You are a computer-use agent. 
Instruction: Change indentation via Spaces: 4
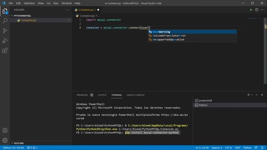[x=217, y=147]
